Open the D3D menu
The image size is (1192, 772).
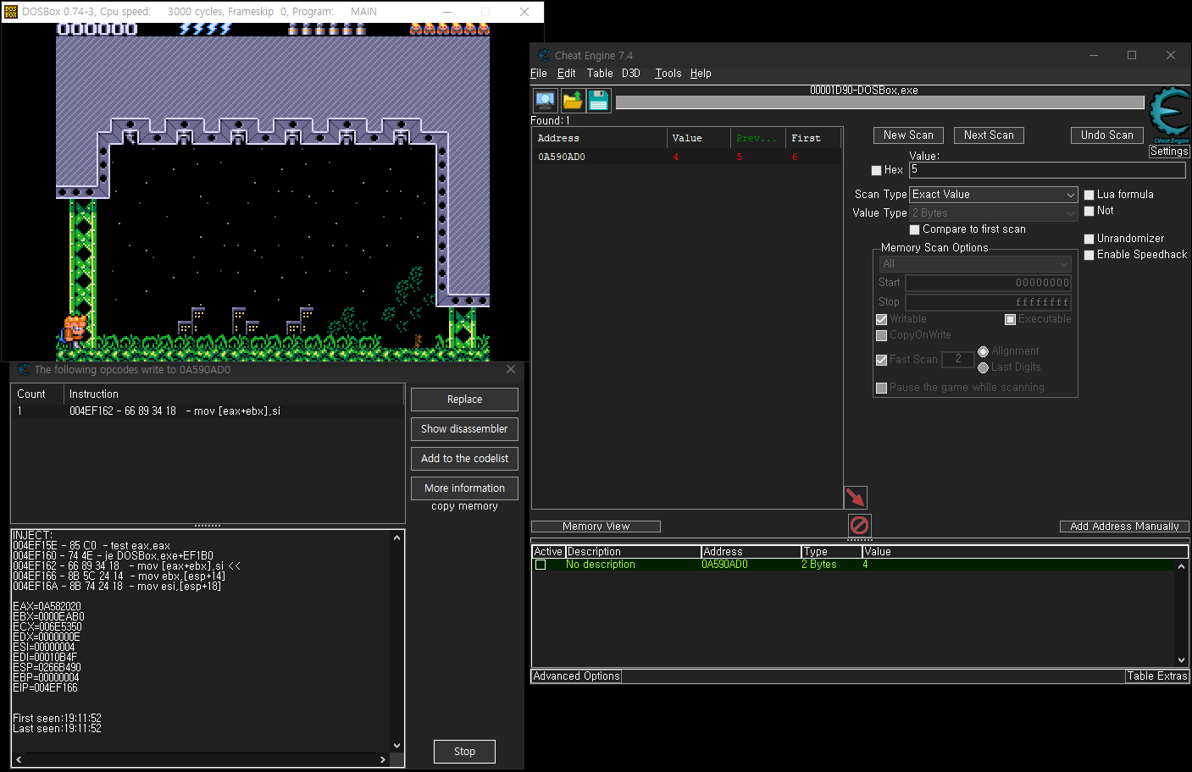click(631, 74)
